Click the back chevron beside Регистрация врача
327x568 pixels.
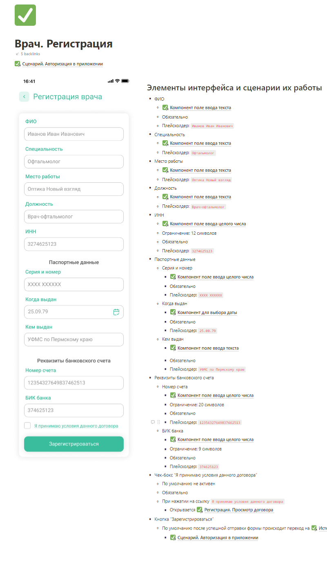click(x=24, y=97)
